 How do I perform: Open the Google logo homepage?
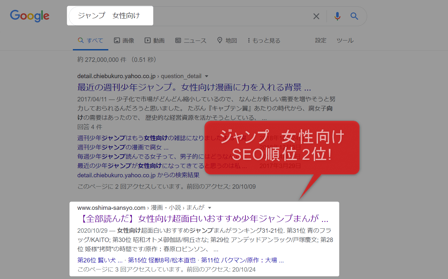30,16
